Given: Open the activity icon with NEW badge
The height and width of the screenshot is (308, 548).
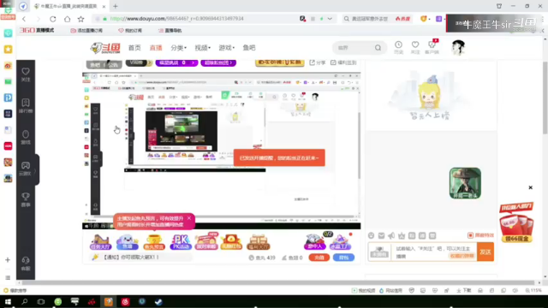Looking at the screenshot, I should (206, 241).
